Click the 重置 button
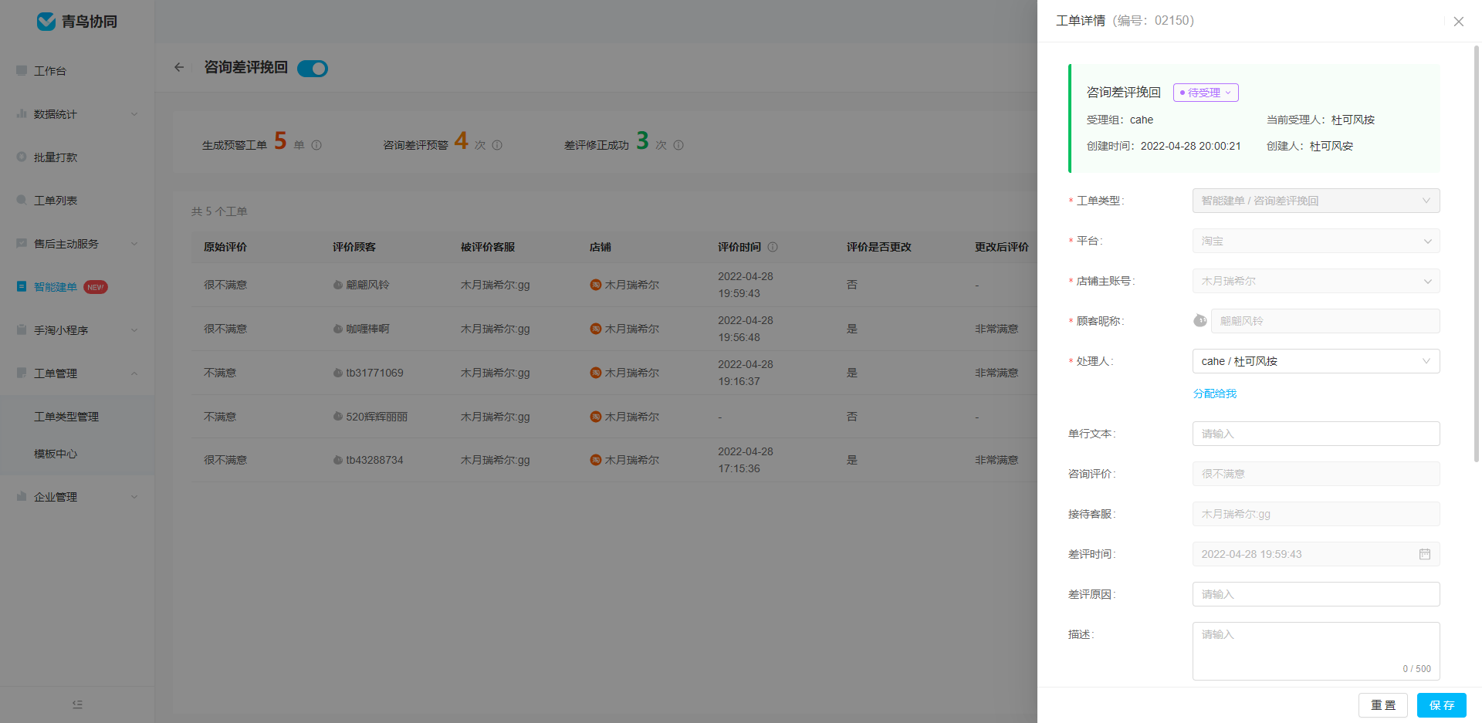Screen dimensions: 1482x723 1383,705
